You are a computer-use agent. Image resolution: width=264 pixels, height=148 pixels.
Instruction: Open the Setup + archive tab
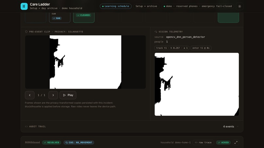(146, 6)
